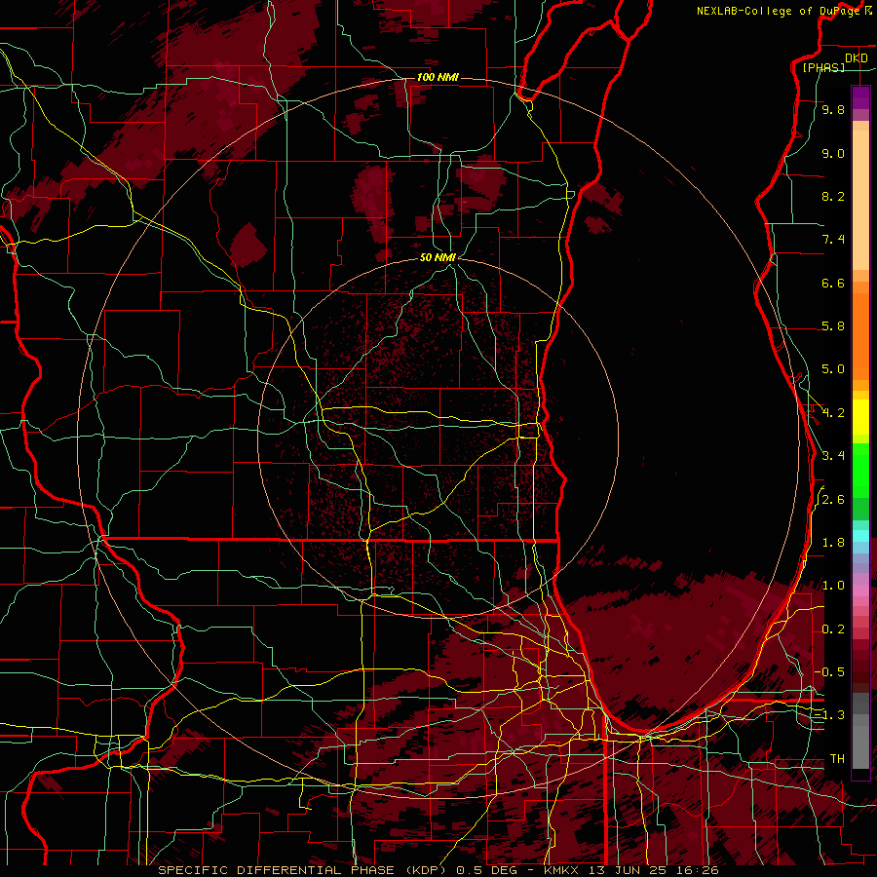Click the TH label on the scale
The image size is (877, 877).
click(x=837, y=759)
